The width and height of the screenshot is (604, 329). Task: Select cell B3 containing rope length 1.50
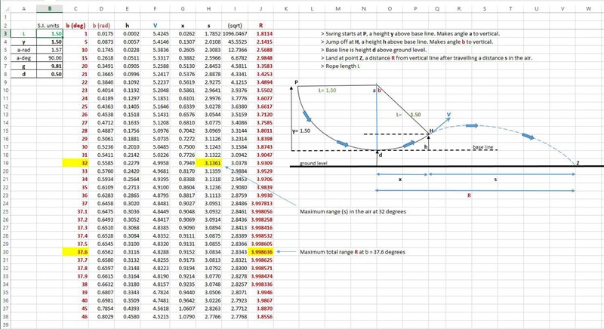(x=50, y=35)
